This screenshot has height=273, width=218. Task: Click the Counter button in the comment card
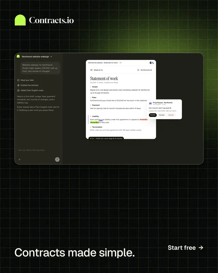click(162, 115)
